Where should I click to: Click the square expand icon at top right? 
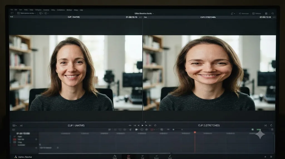[x=266, y=13]
